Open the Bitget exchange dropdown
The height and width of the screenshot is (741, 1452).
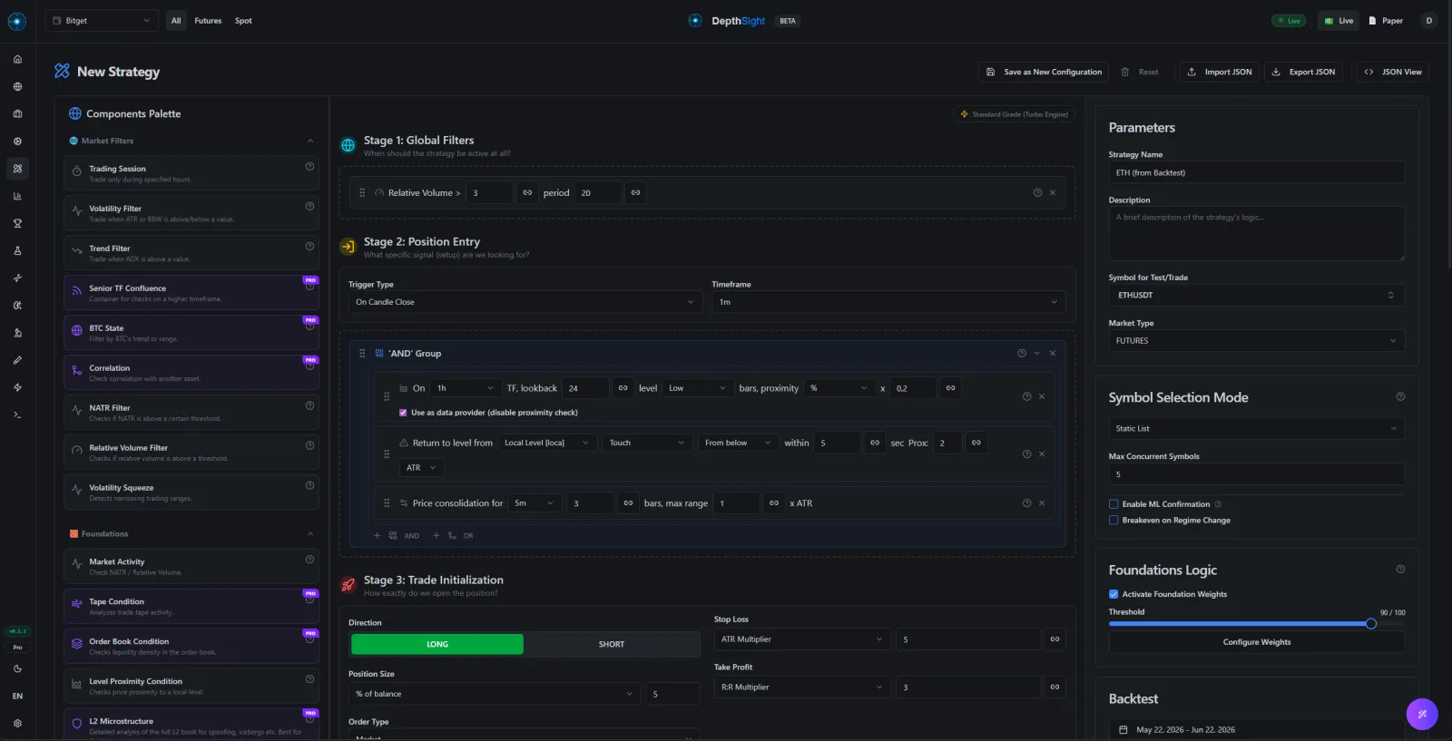(102, 20)
